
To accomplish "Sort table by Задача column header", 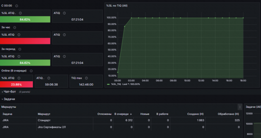I will [7, 114].
